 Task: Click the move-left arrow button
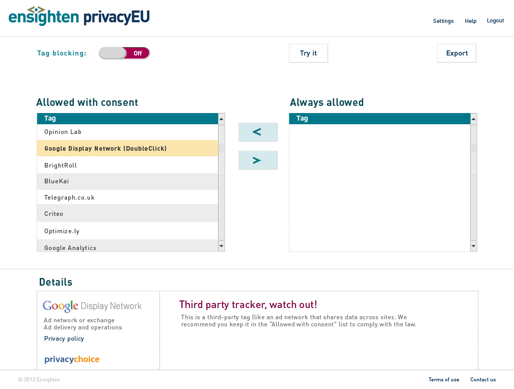(x=258, y=132)
